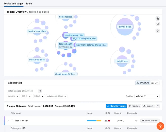Click the Send keywords button

click(x=116, y=106)
